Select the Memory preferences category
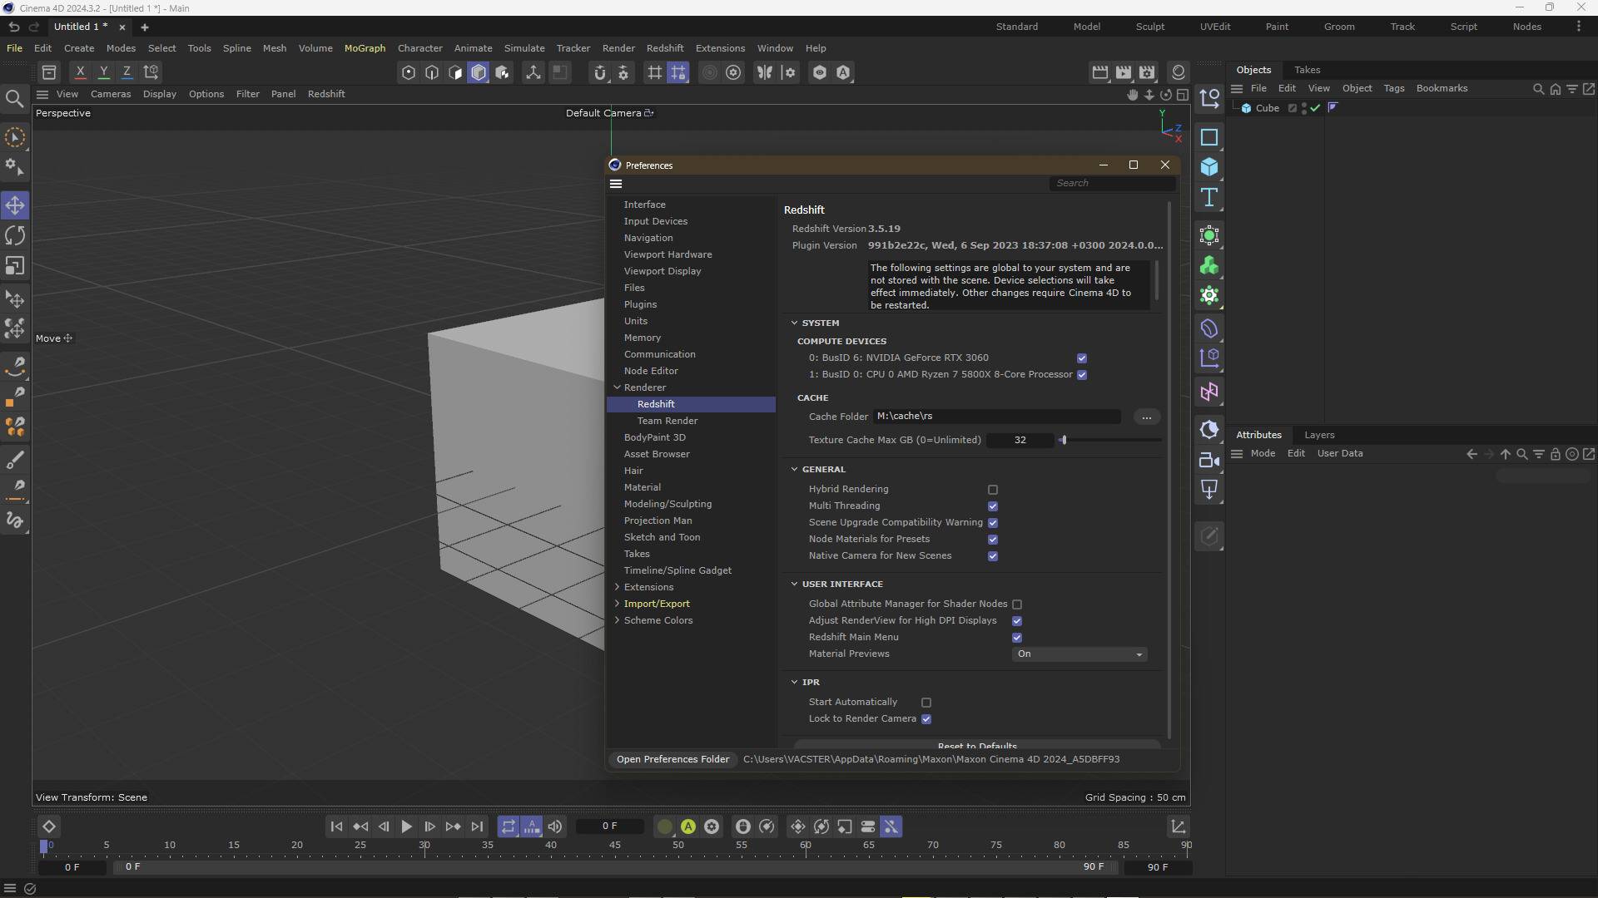Viewport: 1598px width, 898px height. [x=642, y=338]
